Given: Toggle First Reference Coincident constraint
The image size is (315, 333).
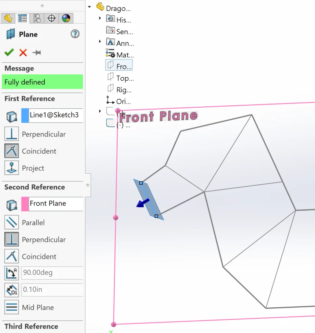Looking at the screenshot, I should pos(11,151).
